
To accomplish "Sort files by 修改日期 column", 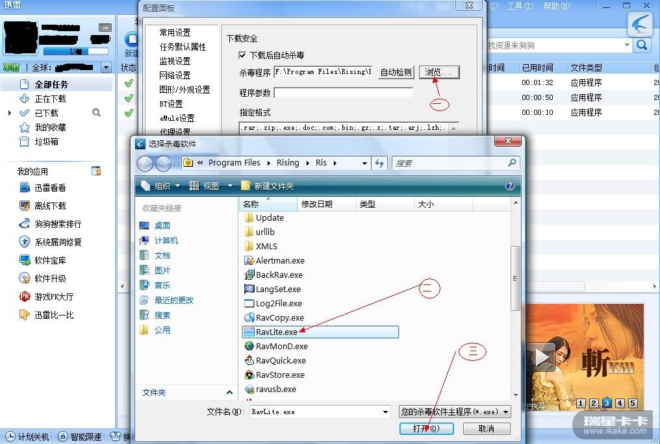I will click(327, 204).
